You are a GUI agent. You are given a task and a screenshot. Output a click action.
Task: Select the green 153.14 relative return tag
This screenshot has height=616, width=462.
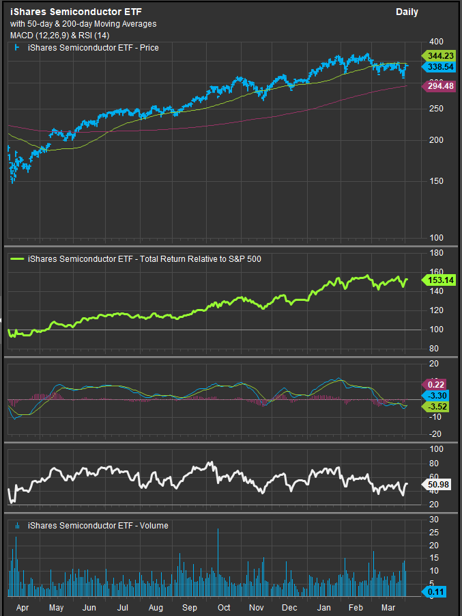(441, 280)
